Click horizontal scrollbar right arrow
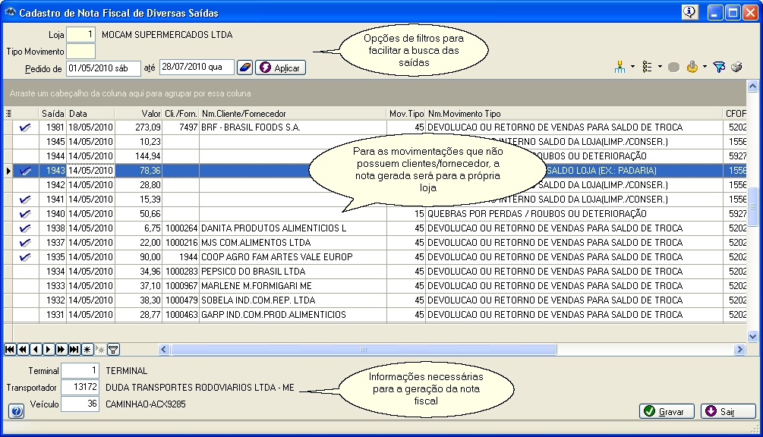 pos(740,350)
